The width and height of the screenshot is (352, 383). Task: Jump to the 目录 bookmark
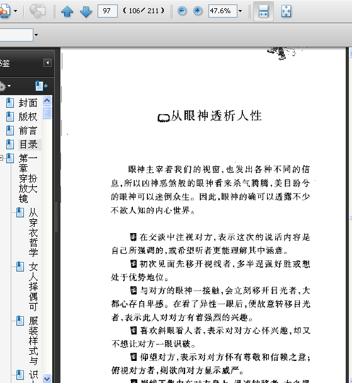pyautogui.click(x=28, y=144)
